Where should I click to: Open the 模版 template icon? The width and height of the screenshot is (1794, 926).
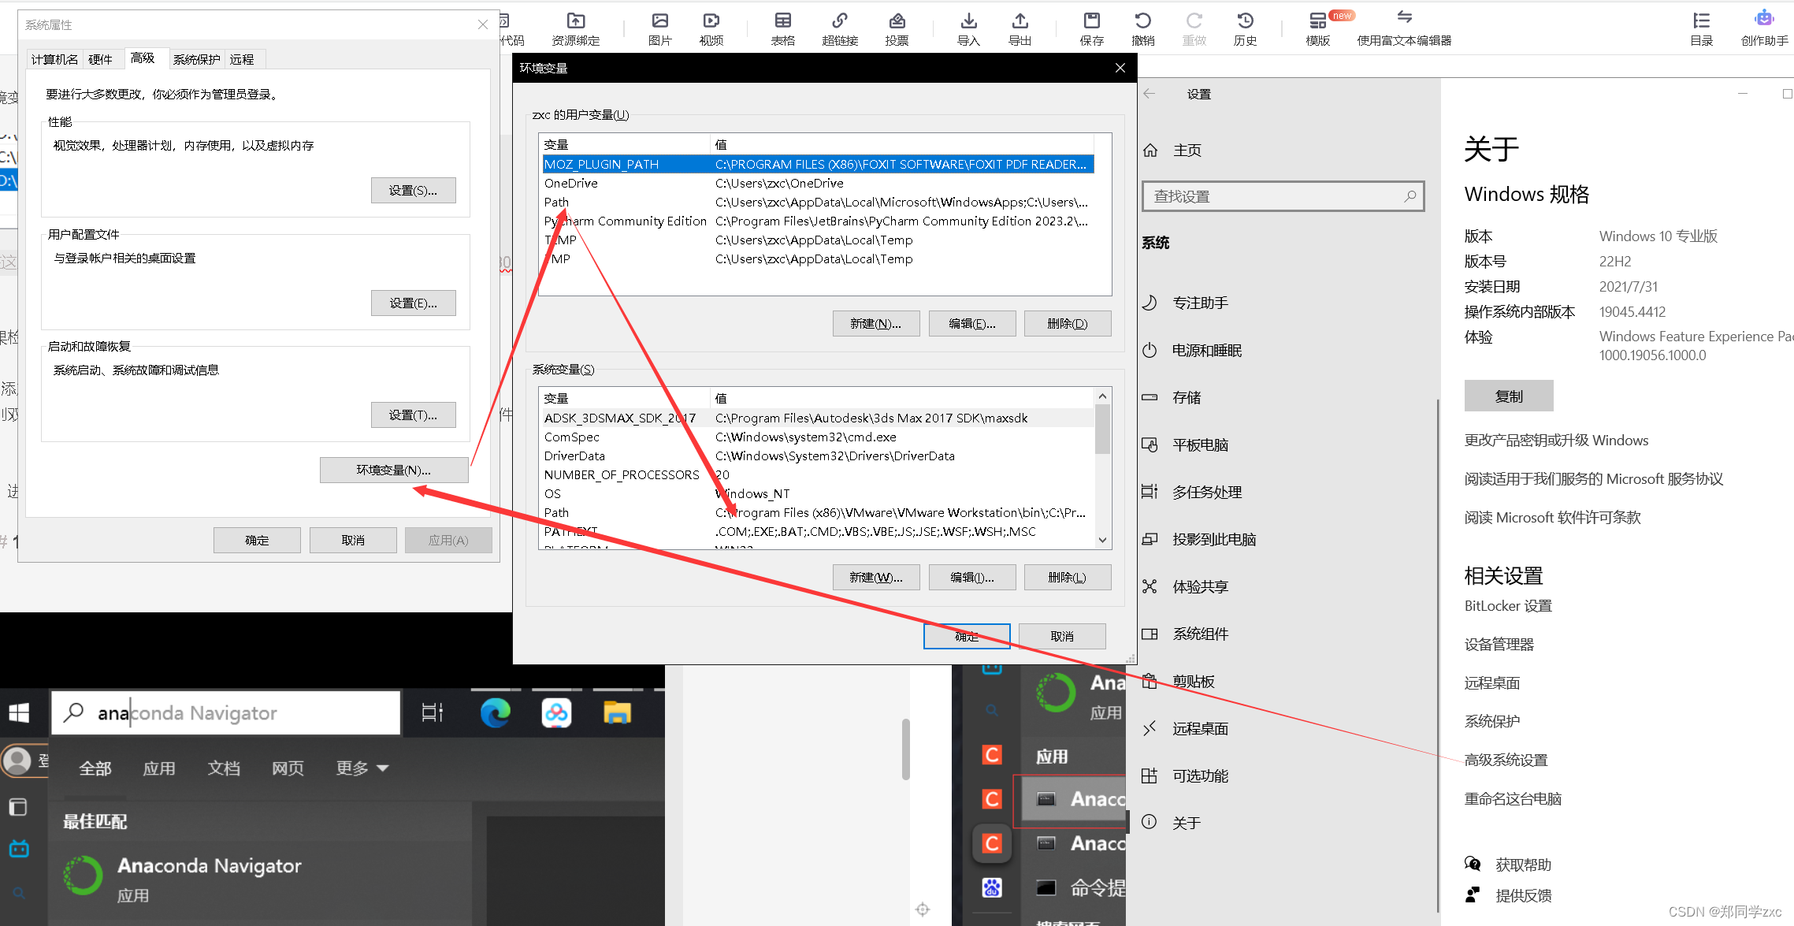tap(1318, 29)
